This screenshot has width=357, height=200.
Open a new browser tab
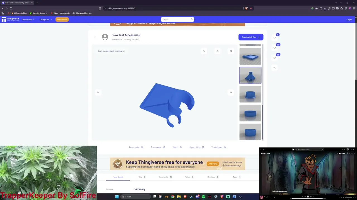[x=37, y=3]
